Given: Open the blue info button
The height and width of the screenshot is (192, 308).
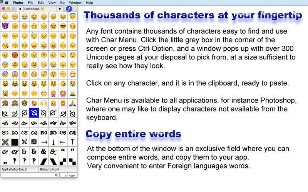Looking at the screenshot, I should (x=69, y=8).
